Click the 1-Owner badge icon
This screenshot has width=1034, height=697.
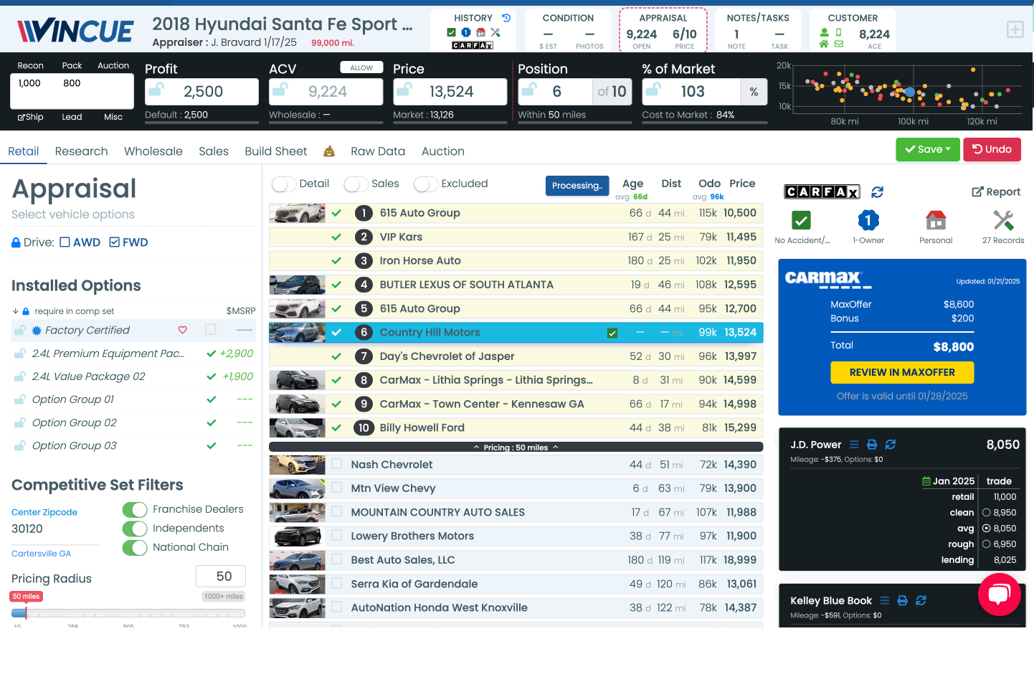tap(868, 220)
